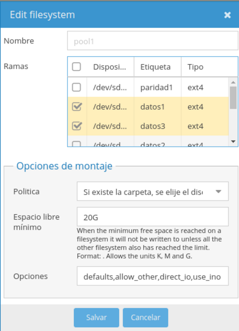Click the Politica dropdown arrow

[218, 192]
